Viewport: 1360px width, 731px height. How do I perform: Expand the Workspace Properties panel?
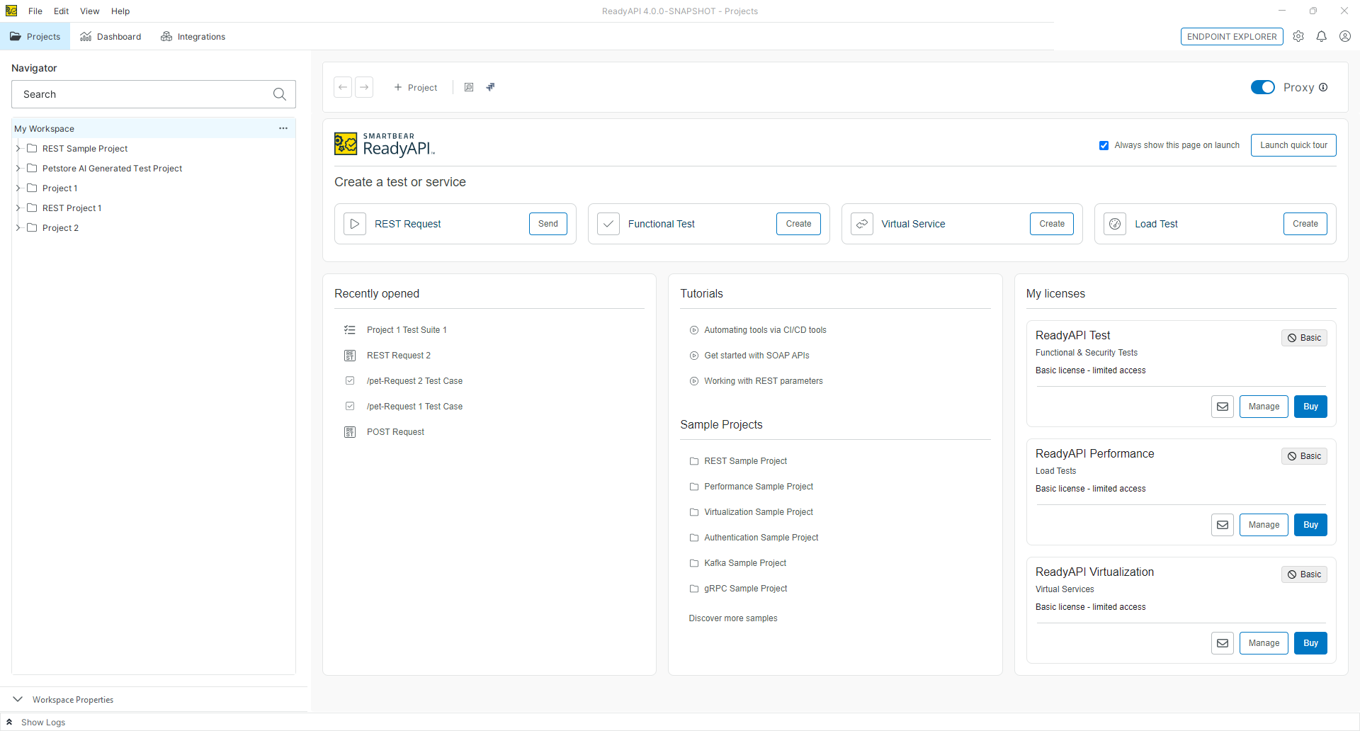[x=18, y=699]
